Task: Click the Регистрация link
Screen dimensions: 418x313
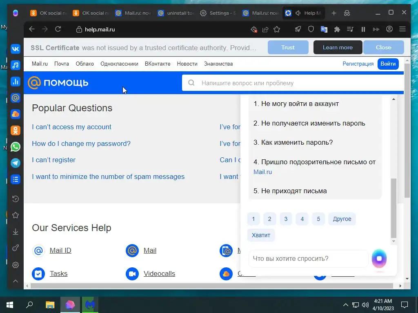Action: coord(358,64)
